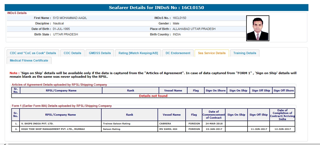Select the Rating [Watch Keeping/AB] tab
This screenshot has width=320, height=145.
[138, 53]
